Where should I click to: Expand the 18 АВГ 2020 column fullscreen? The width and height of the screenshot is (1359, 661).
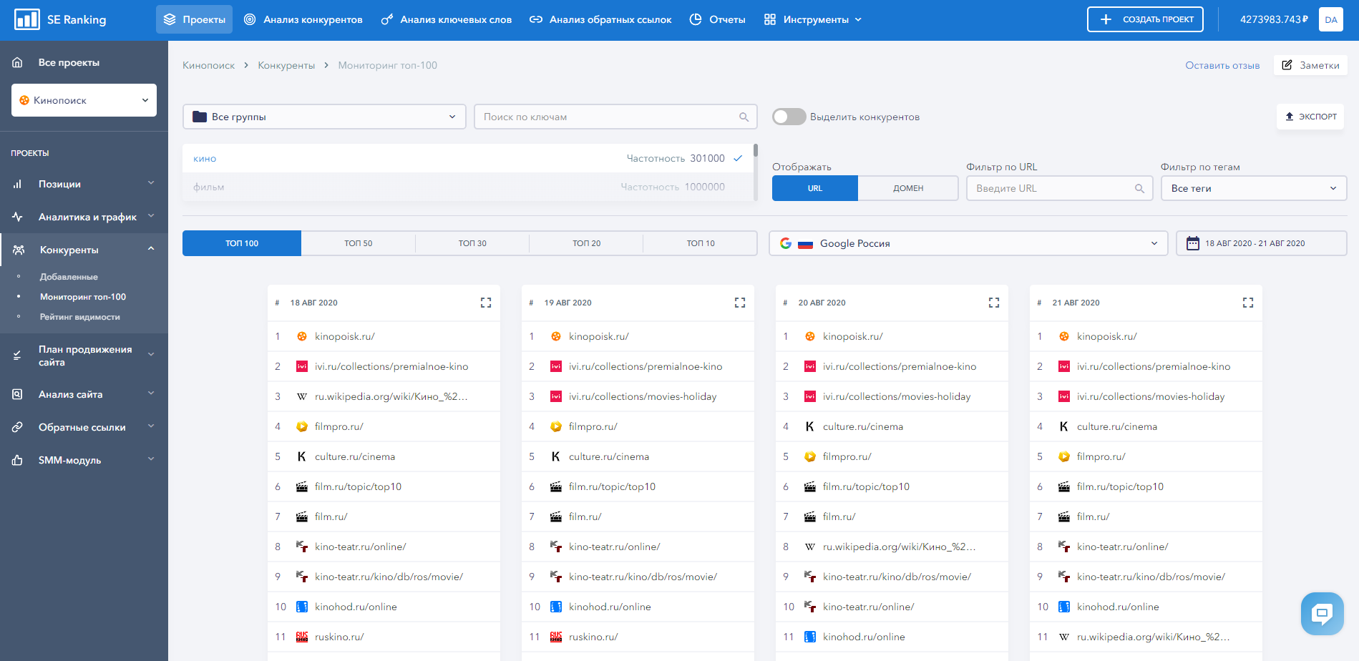point(486,303)
